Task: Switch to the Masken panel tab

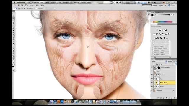Action: coord(160,24)
